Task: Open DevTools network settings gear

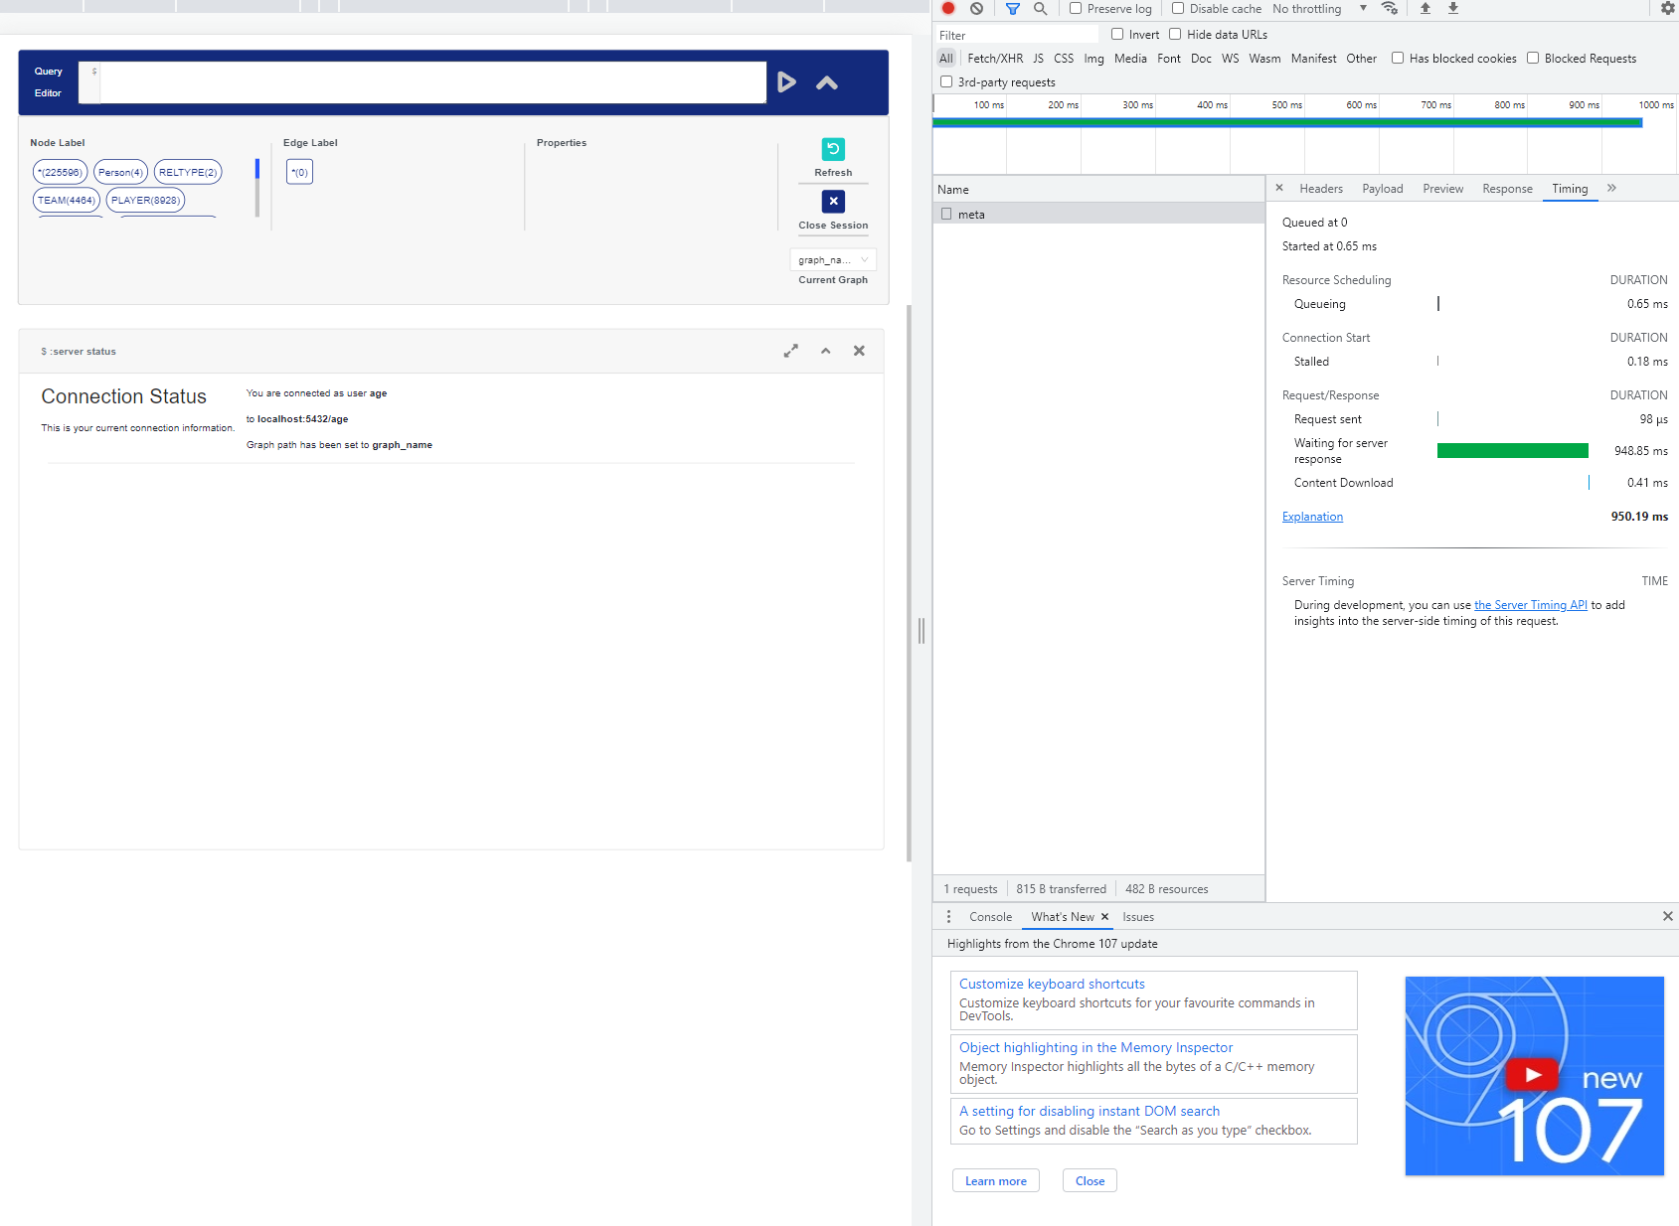Action: [x=1668, y=8]
